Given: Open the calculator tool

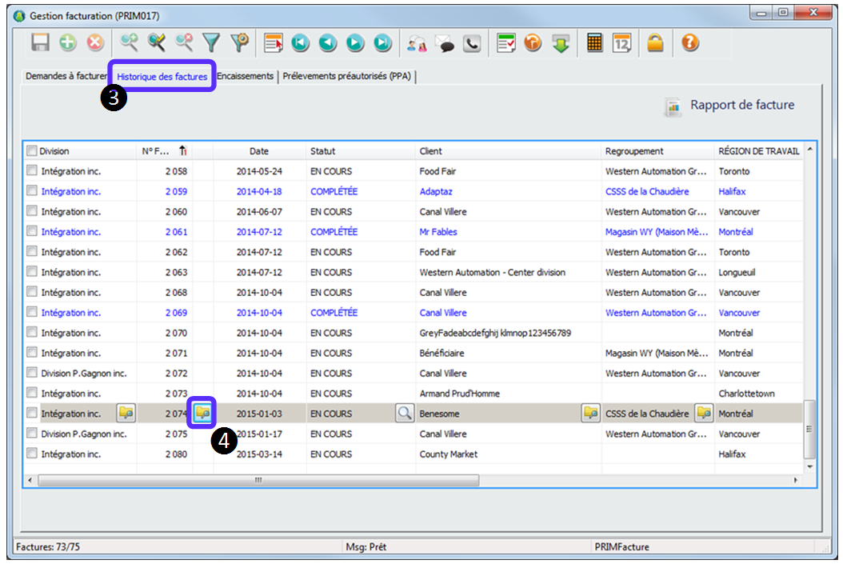Looking at the screenshot, I should [x=594, y=43].
